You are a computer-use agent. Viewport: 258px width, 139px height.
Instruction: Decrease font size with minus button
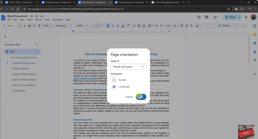(x=93, y=26)
